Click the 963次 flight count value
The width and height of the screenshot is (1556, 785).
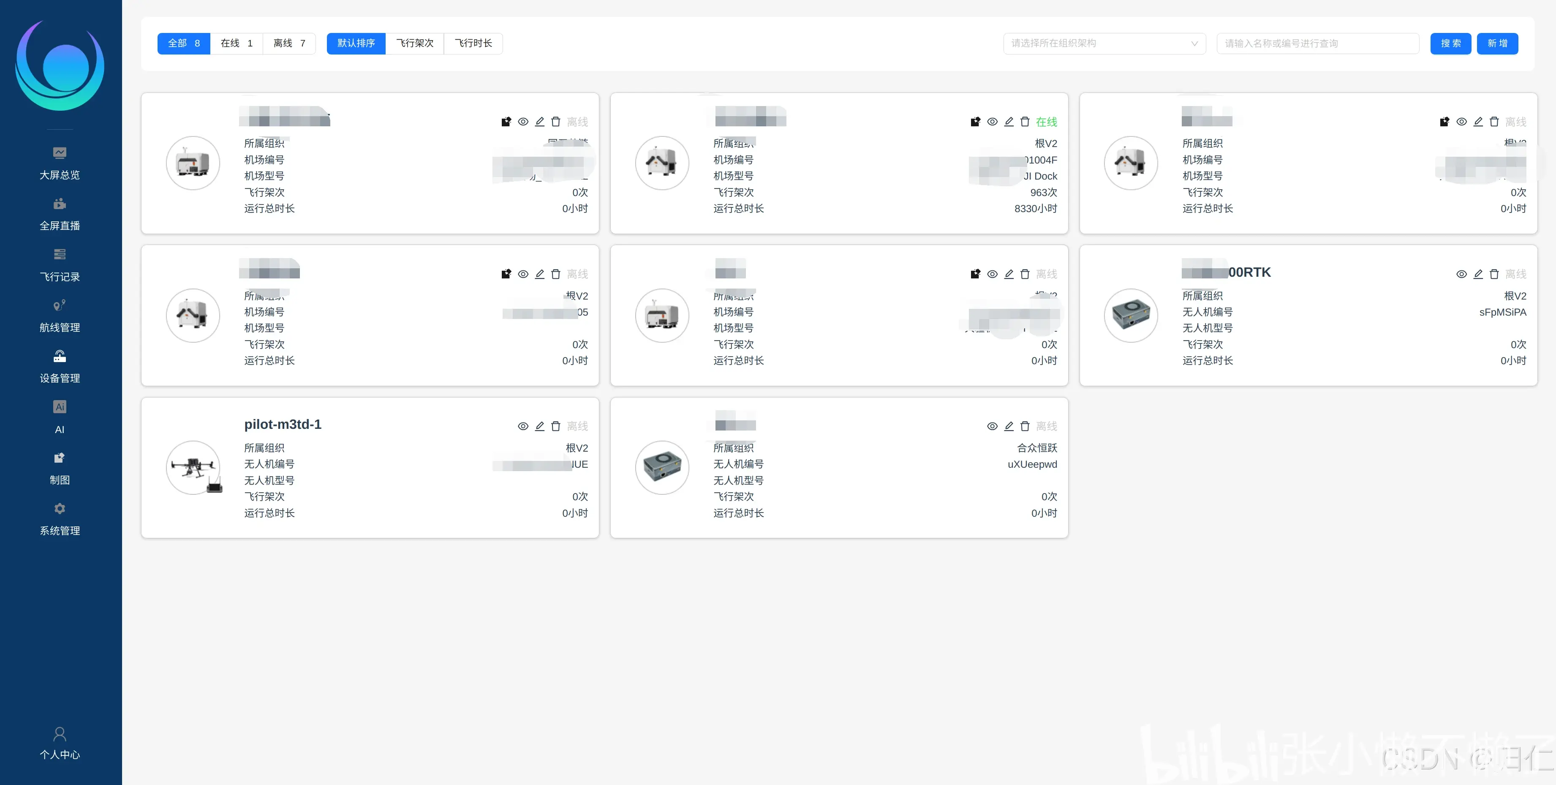[1043, 192]
